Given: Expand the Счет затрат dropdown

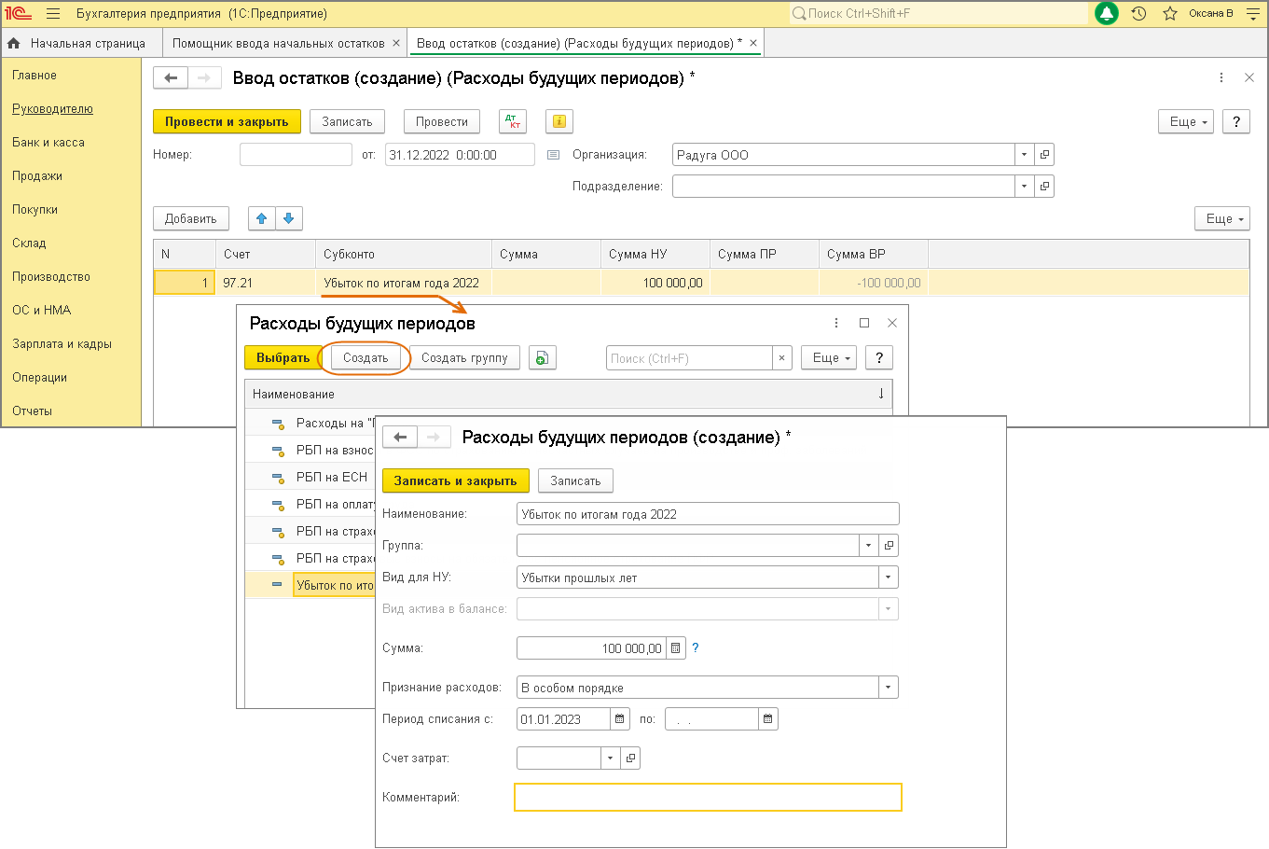Looking at the screenshot, I should click(611, 759).
